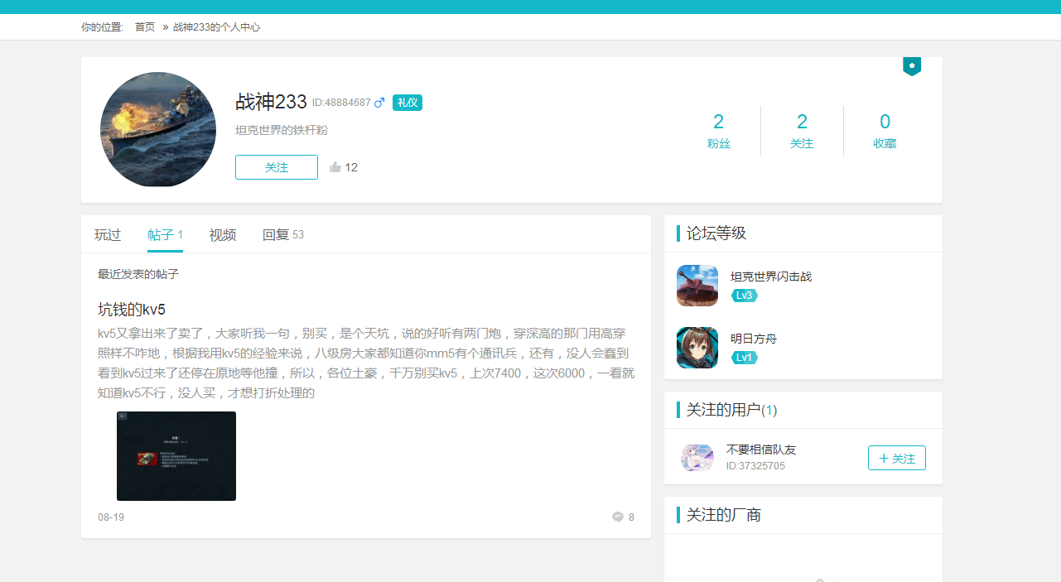Select the 帖子 tab
This screenshot has width=1061, height=582.
tap(165, 235)
